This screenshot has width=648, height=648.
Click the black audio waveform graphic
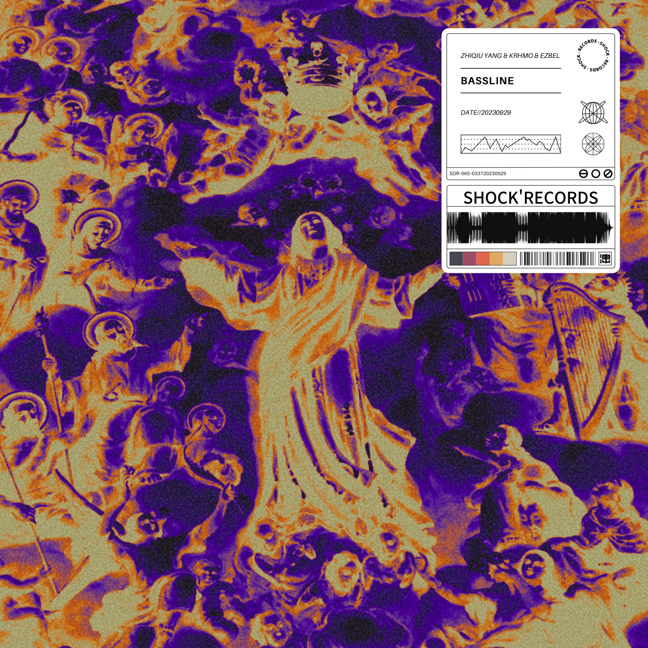click(x=531, y=227)
